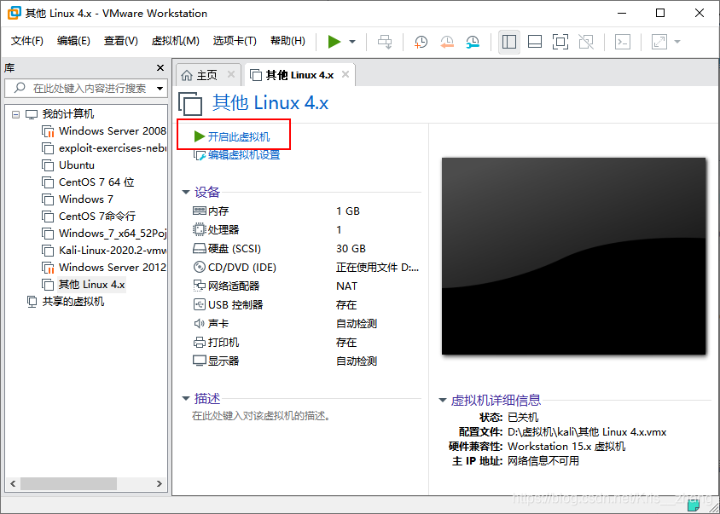Click the library scrollbar right arrow

160,483
